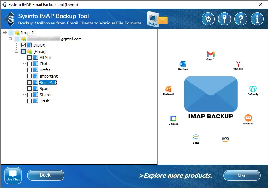Select the Starred folder label
This screenshot has height=188, width=268.
46,95
